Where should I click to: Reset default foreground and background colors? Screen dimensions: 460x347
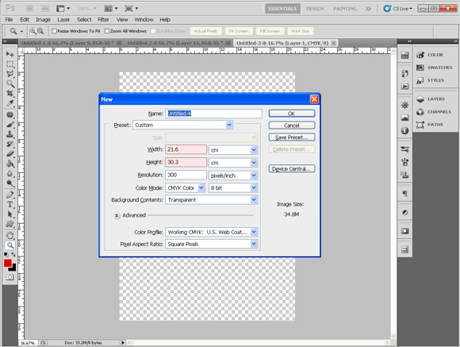pyautogui.click(x=6, y=254)
